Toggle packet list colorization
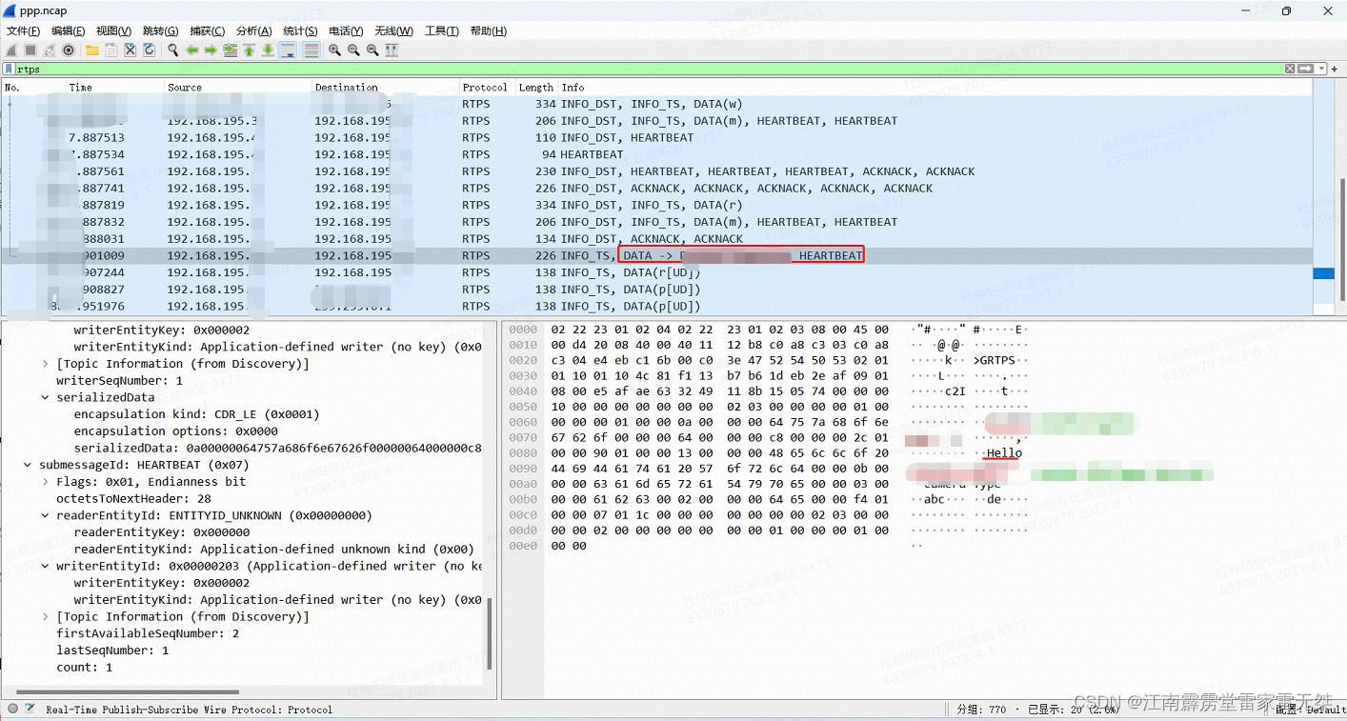 (x=313, y=50)
